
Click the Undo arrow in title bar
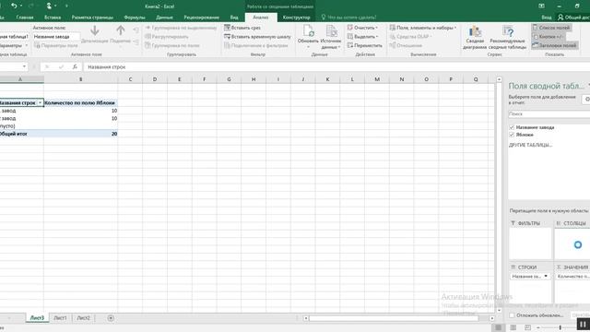click(14, 6)
